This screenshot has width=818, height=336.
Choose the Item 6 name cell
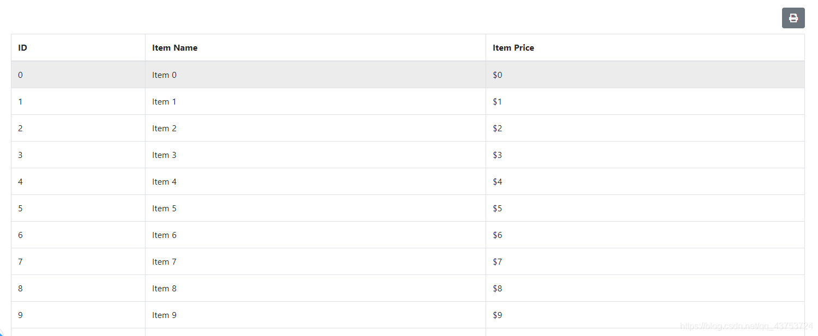pyautogui.click(x=316, y=235)
